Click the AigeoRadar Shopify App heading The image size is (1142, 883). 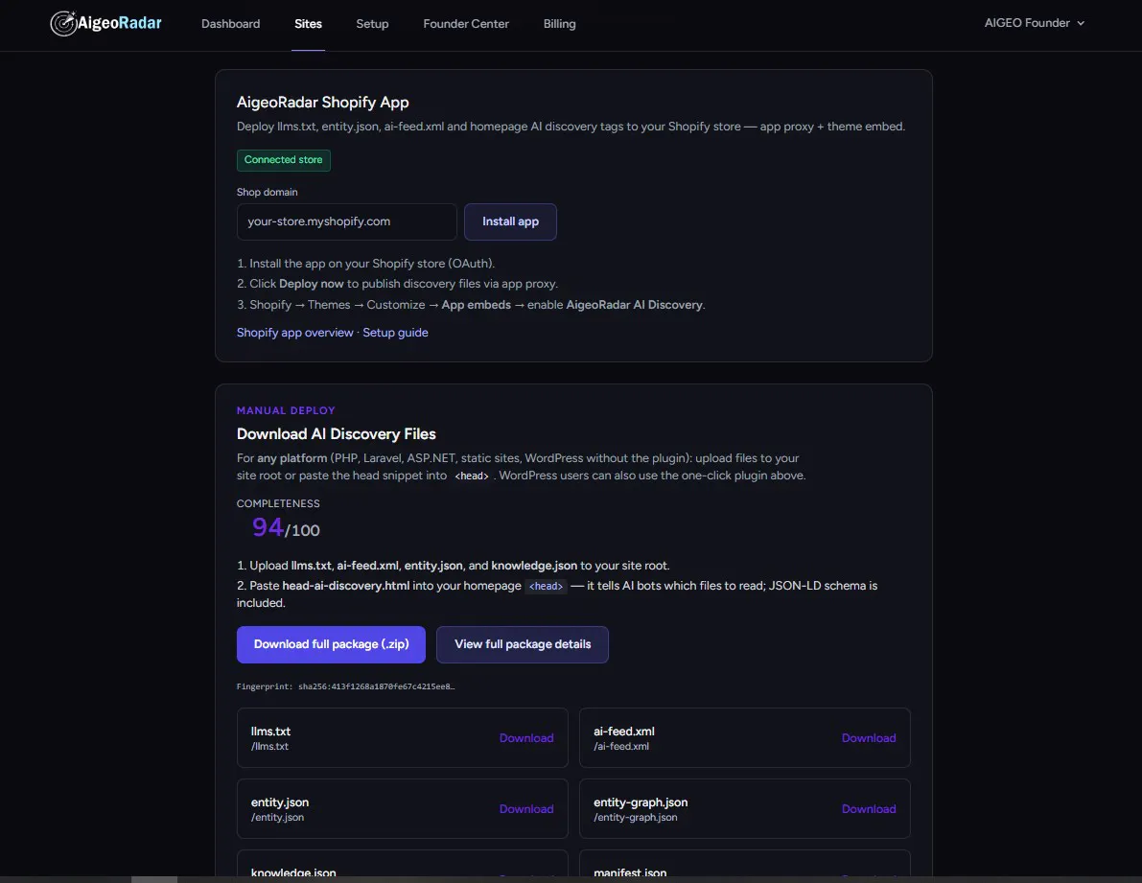[x=322, y=103]
